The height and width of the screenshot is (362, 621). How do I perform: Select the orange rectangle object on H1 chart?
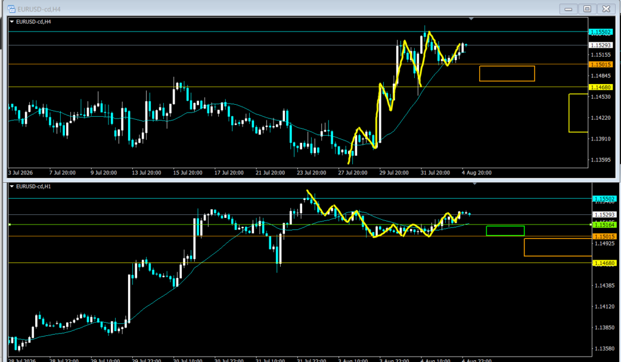[558, 248]
